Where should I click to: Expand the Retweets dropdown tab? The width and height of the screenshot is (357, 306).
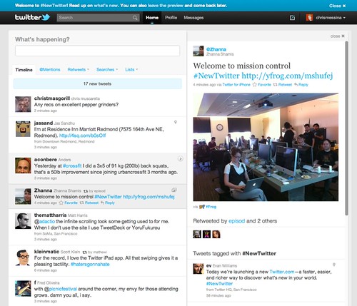tap(79, 70)
